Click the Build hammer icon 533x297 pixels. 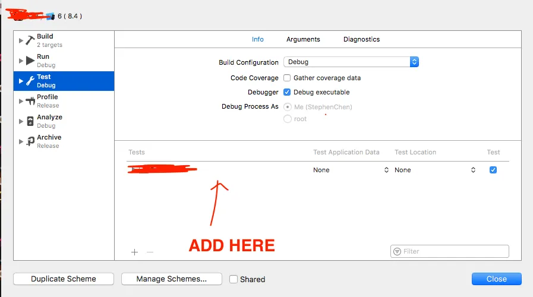coord(30,40)
